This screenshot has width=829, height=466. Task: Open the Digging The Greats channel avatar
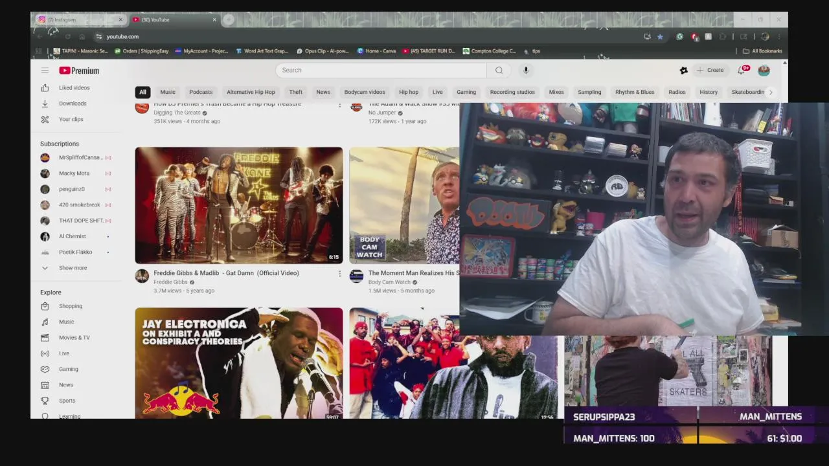[x=142, y=107]
